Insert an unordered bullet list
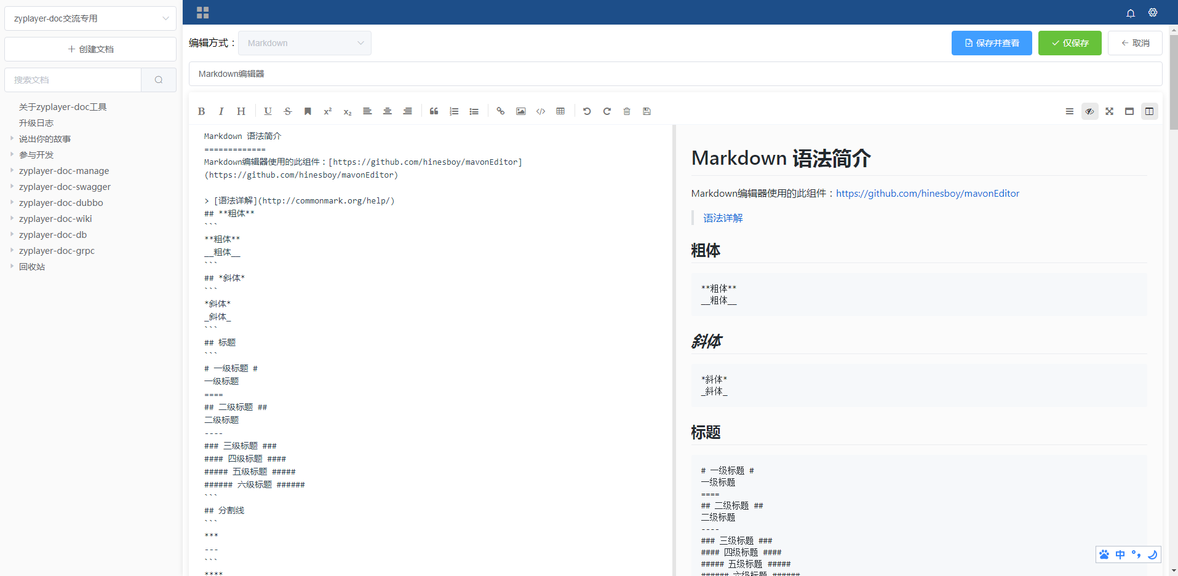 click(x=474, y=111)
